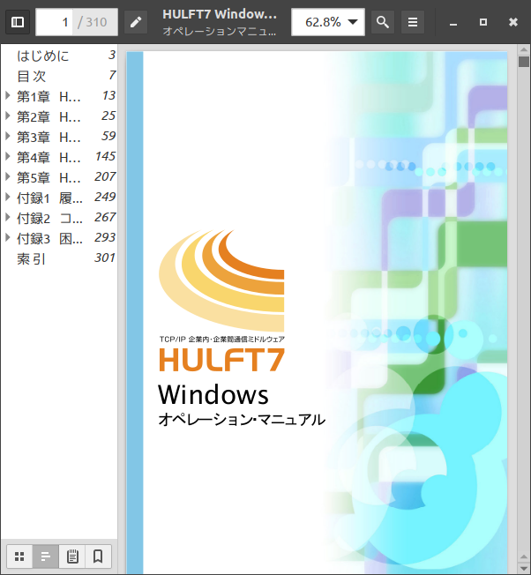The image size is (531, 575).
Task: Expand the 第5章 outline triangle
Action: pos(7,176)
